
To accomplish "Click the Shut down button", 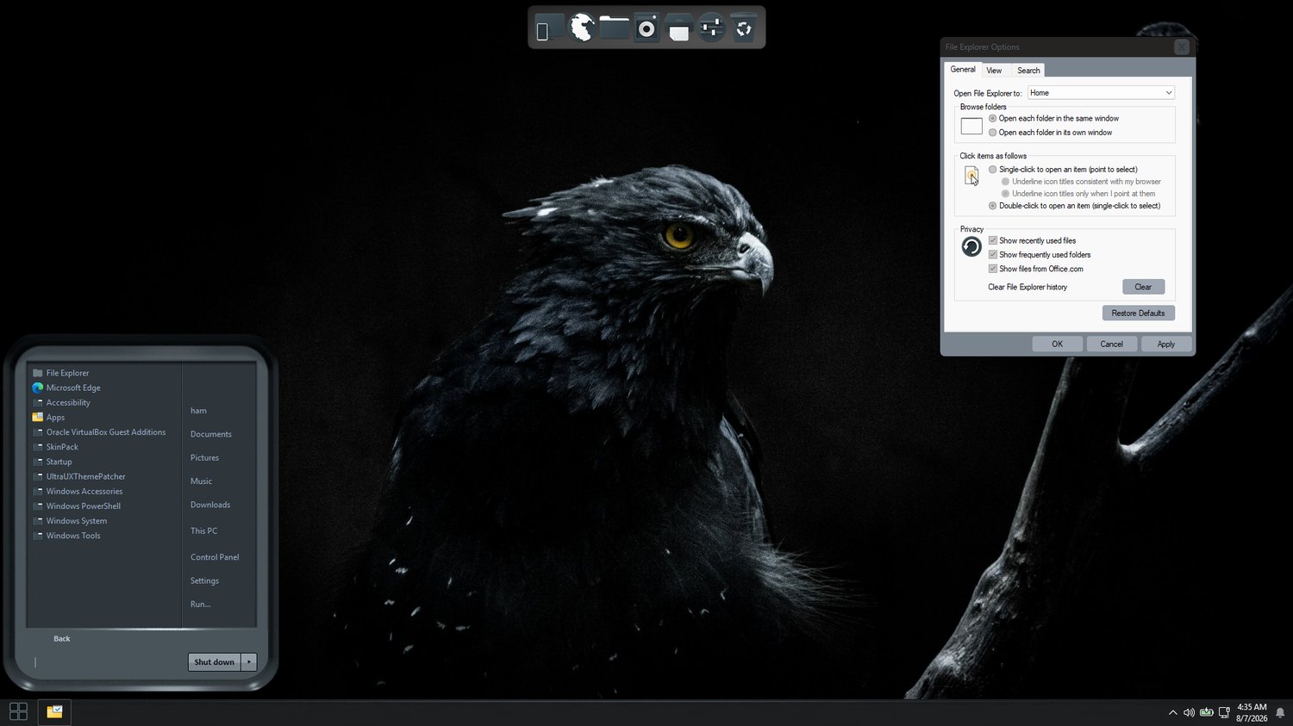I will point(215,662).
